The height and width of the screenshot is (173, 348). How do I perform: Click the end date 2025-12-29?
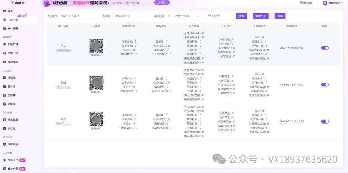(x=214, y=16)
